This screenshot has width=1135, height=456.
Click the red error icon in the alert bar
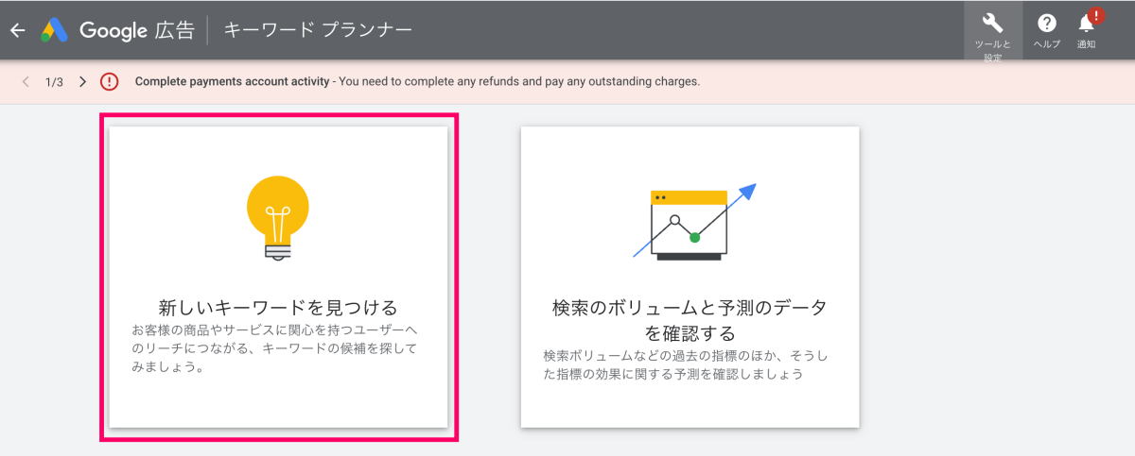tap(110, 81)
